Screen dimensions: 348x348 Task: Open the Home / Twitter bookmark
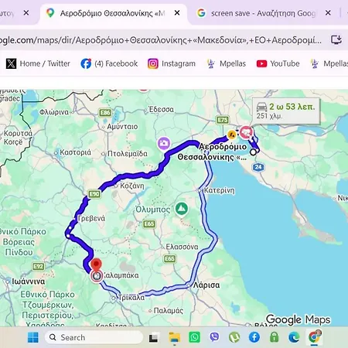pos(38,63)
